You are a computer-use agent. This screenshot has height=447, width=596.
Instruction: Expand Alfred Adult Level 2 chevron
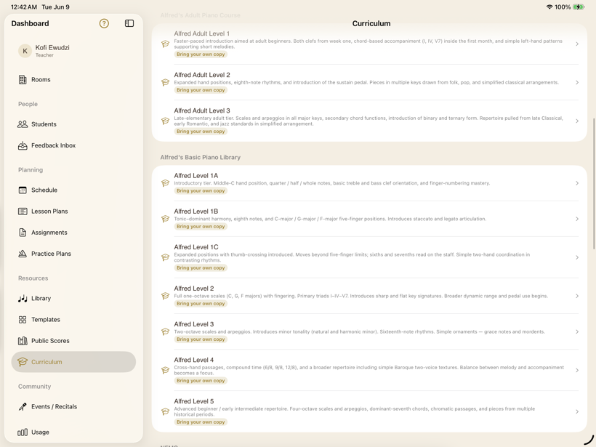pos(577,82)
